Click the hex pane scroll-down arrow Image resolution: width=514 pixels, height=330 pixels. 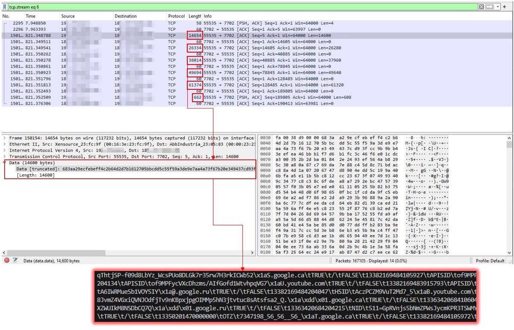509,253
